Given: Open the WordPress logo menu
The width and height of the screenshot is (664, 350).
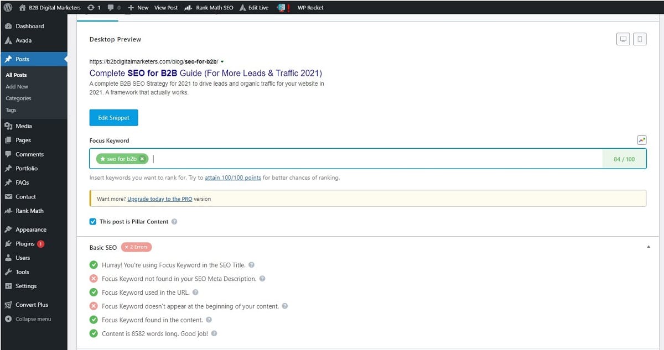Looking at the screenshot, I should click(8, 8).
